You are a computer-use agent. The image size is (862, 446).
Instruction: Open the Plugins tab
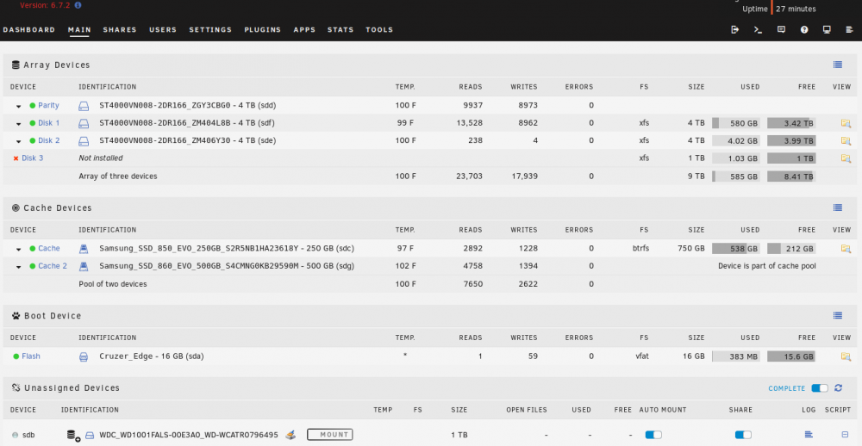[x=263, y=29]
